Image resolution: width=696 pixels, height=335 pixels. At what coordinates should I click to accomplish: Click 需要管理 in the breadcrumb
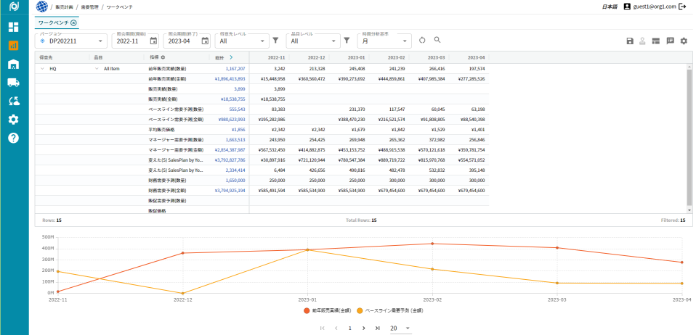(91, 6)
